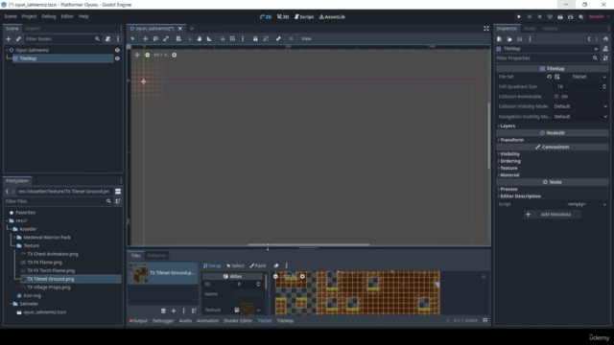Center the viewport view icon

click(137, 55)
